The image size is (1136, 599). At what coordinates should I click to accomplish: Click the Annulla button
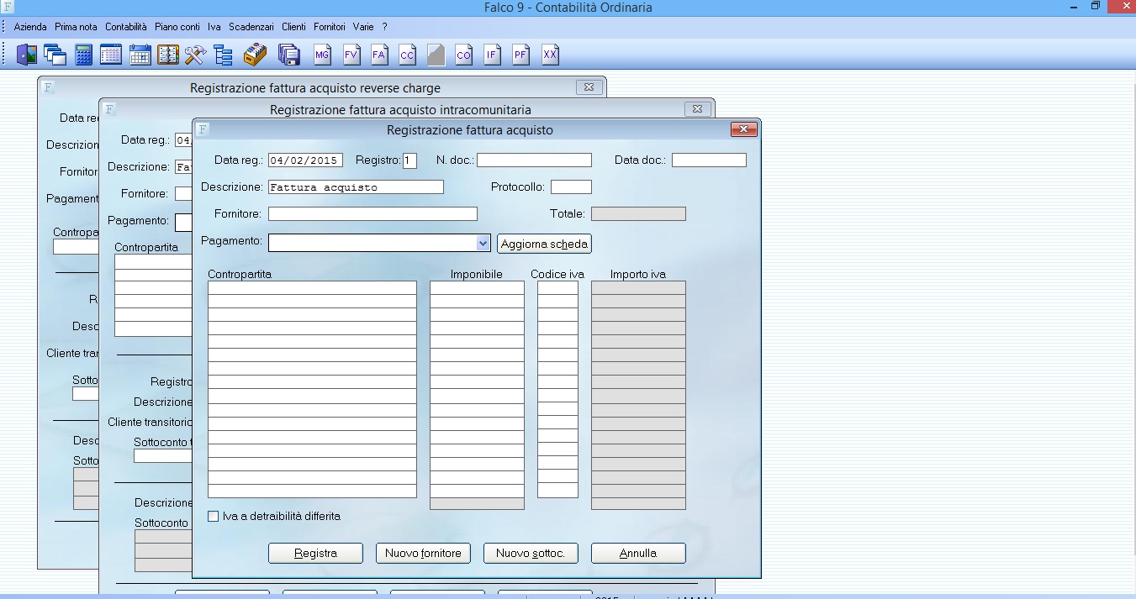point(638,554)
